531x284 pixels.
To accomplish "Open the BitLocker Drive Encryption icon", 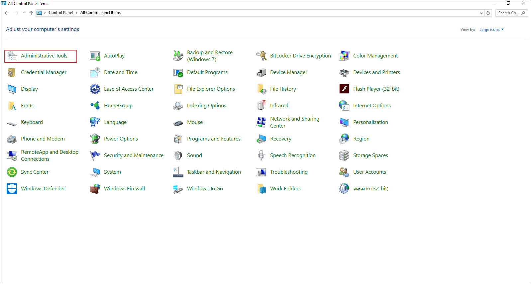I will 261,56.
